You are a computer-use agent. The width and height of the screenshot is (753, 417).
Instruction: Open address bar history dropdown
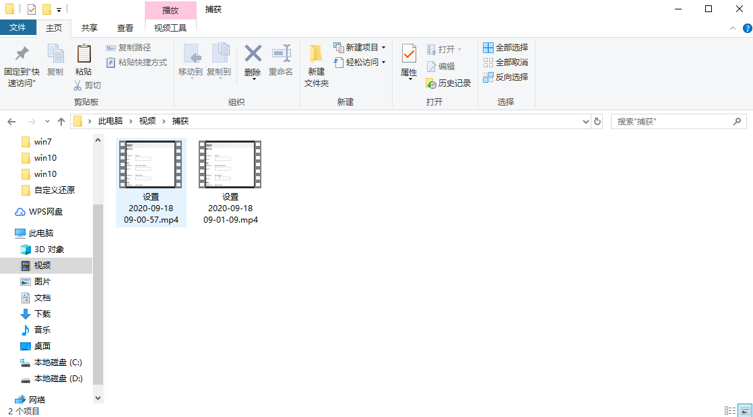pyautogui.click(x=585, y=122)
